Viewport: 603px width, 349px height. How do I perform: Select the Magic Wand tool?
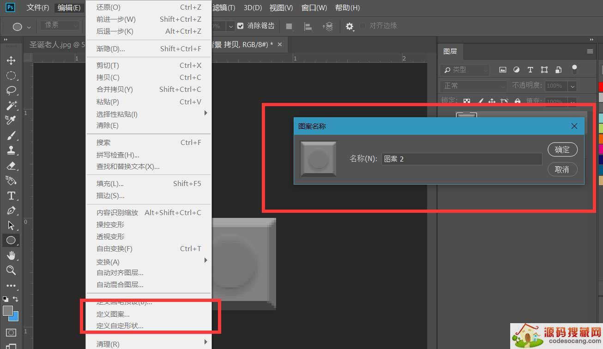pyautogui.click(x=11, y=105)
